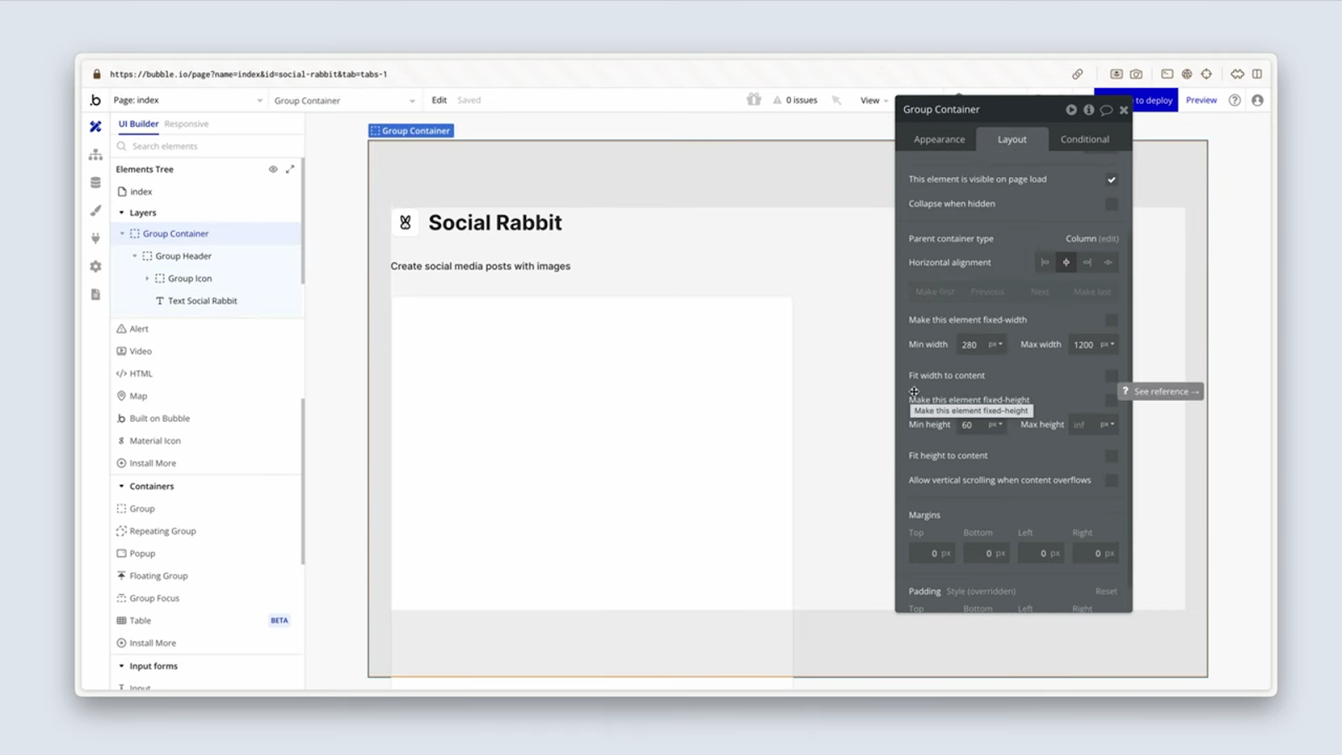The image size is (1342, 755).
Task: Open the Settings gear in the sidebar
Action: click(x=96, y=266)
